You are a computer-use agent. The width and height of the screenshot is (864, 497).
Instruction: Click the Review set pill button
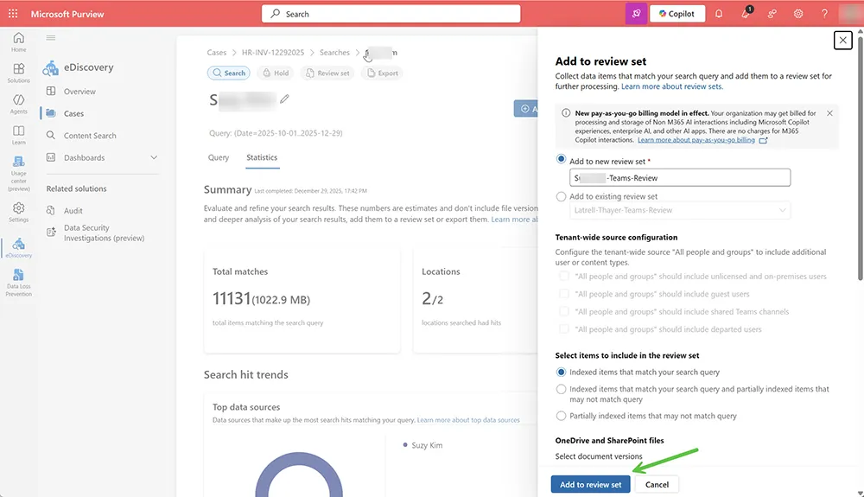(327, 73)
